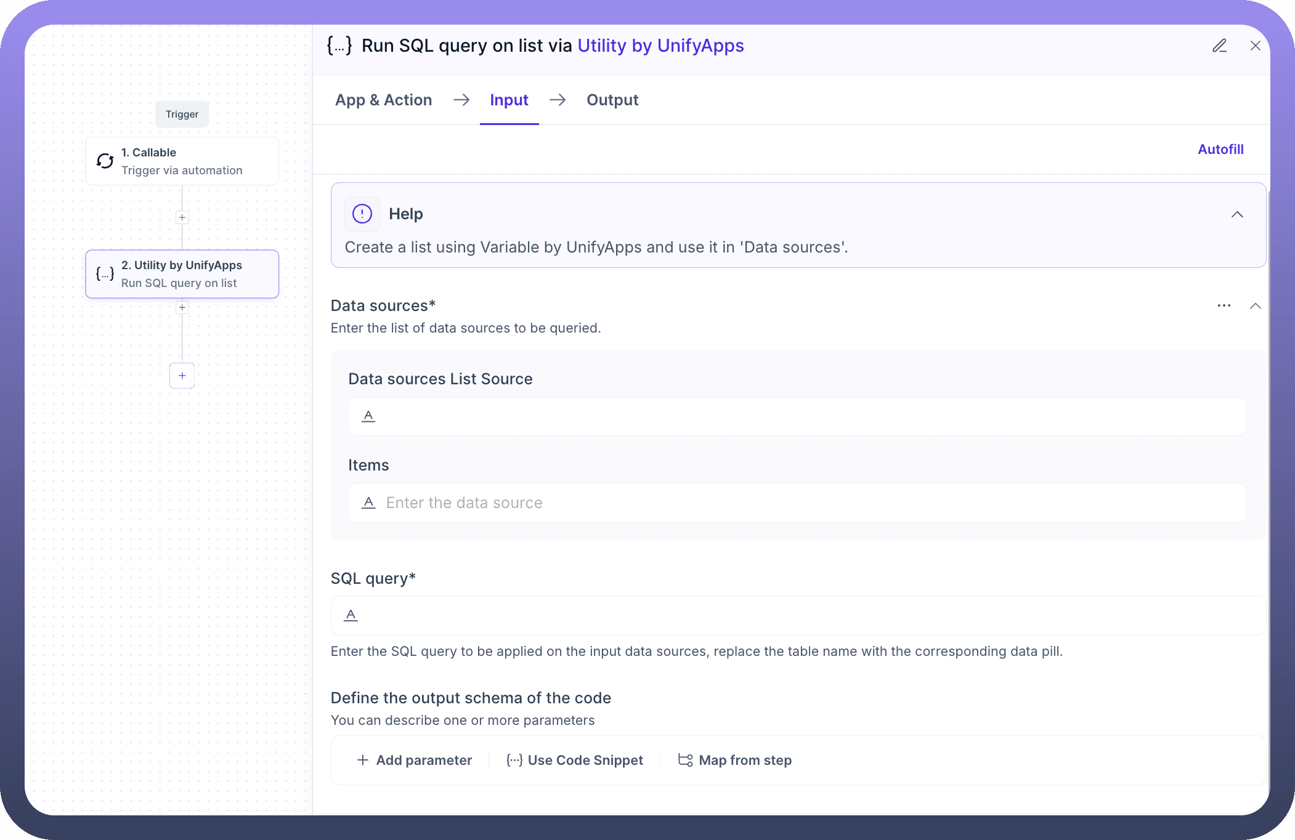Click the small plus below the Utility step
This screenshot has width=1295, height=840.
click(182, 307)
